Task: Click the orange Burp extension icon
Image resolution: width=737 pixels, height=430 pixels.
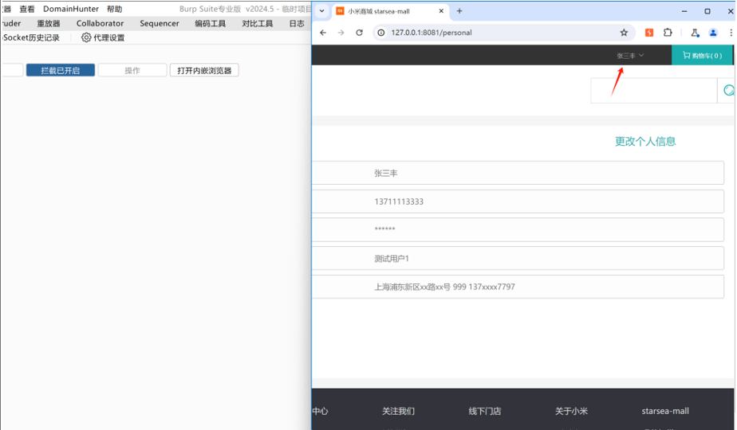Action: pyautogui.click(x=649, y=33)
